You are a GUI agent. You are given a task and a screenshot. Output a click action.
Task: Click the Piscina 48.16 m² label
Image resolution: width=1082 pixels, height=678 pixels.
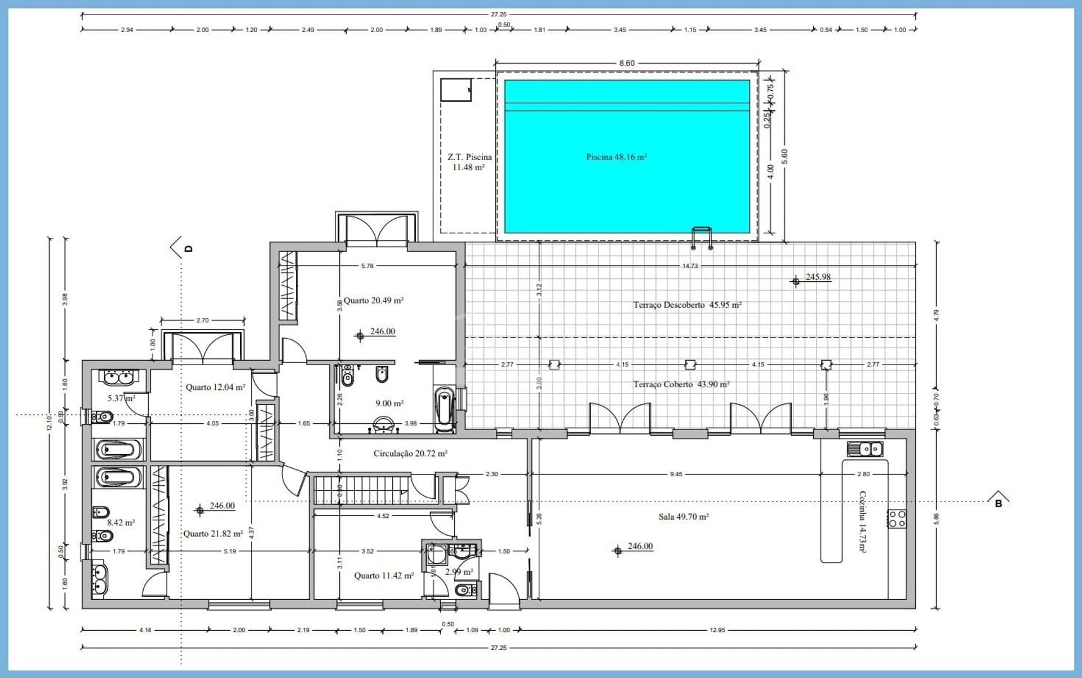[x=616, y=157]
